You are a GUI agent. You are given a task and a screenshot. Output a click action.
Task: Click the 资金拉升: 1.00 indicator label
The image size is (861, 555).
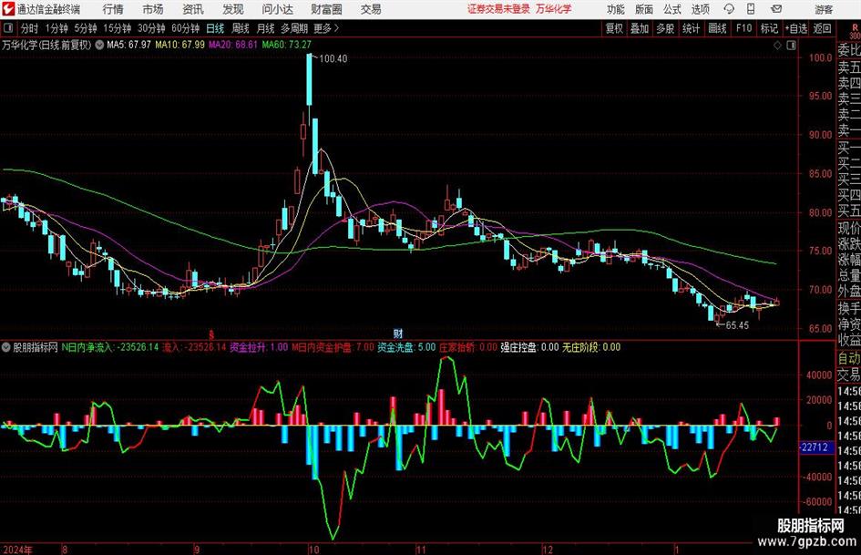point(258,347)
